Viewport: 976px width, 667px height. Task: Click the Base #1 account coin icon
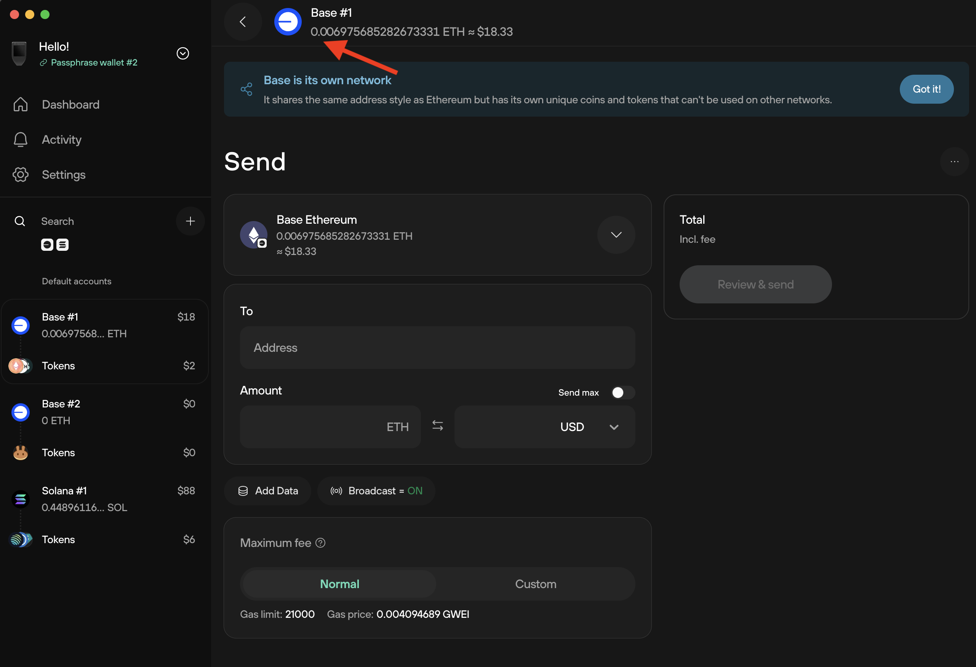click(x=21, y=325)
